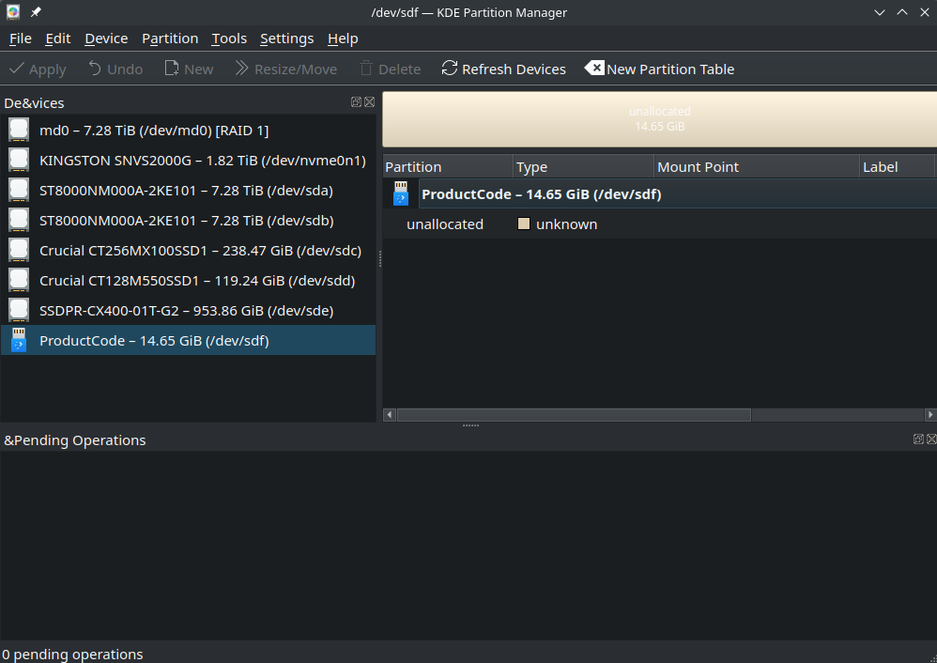
Task: Click the md0 RAID device disk icon
Action: pyautogui.click(x=19, y=131)
